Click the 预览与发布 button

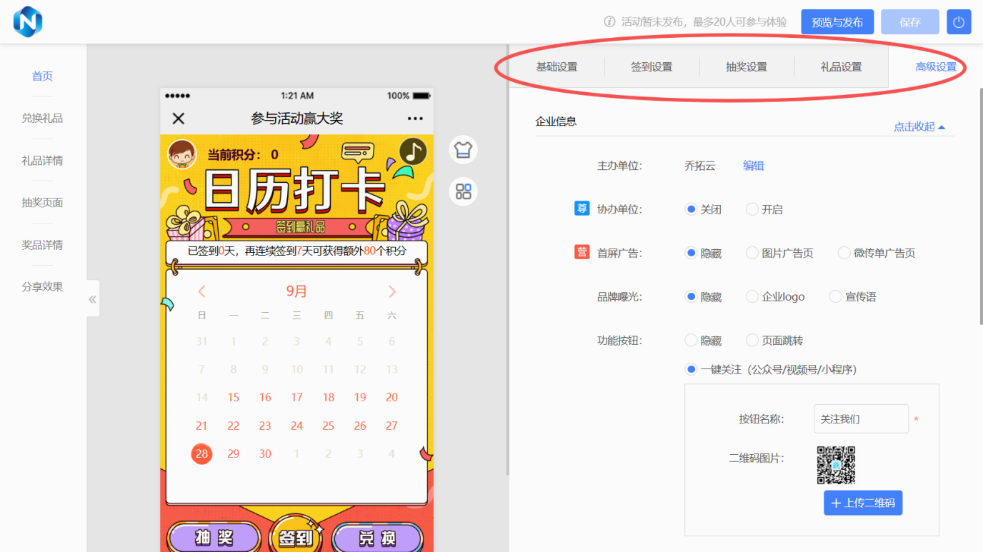[x=837, y=22]
